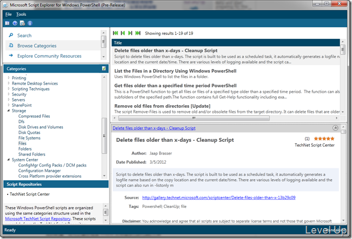This screenshot has width=352, height=239.
Task: Click the repository description scroll-down arrow
Action: tap(105, 220)
